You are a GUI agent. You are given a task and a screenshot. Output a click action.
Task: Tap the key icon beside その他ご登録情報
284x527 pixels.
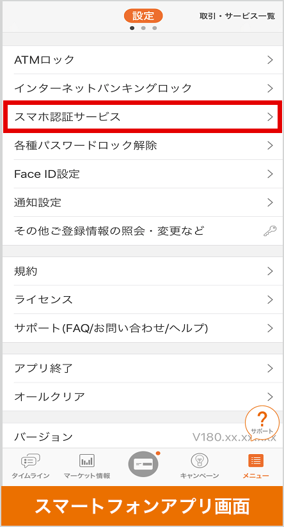tap(270, 232)
